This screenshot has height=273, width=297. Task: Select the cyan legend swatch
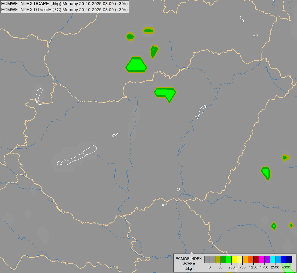(x=272, y=259)
